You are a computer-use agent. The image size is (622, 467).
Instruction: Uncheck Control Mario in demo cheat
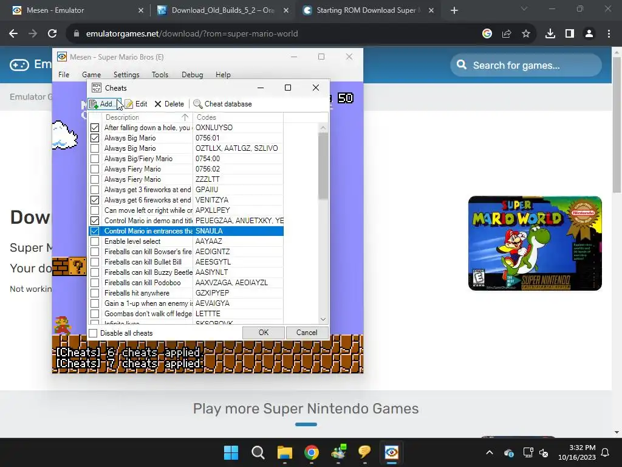pos(95,220)
